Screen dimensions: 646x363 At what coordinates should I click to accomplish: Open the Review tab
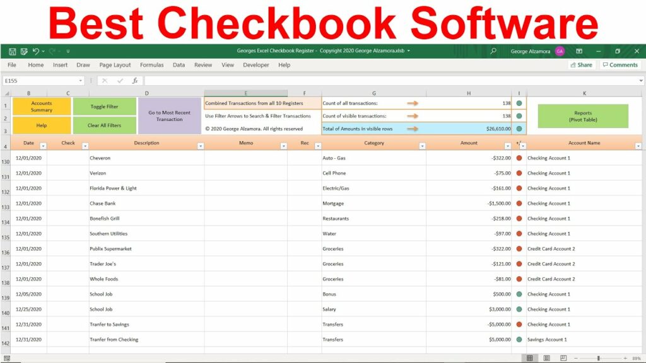(x=203, y=65)
